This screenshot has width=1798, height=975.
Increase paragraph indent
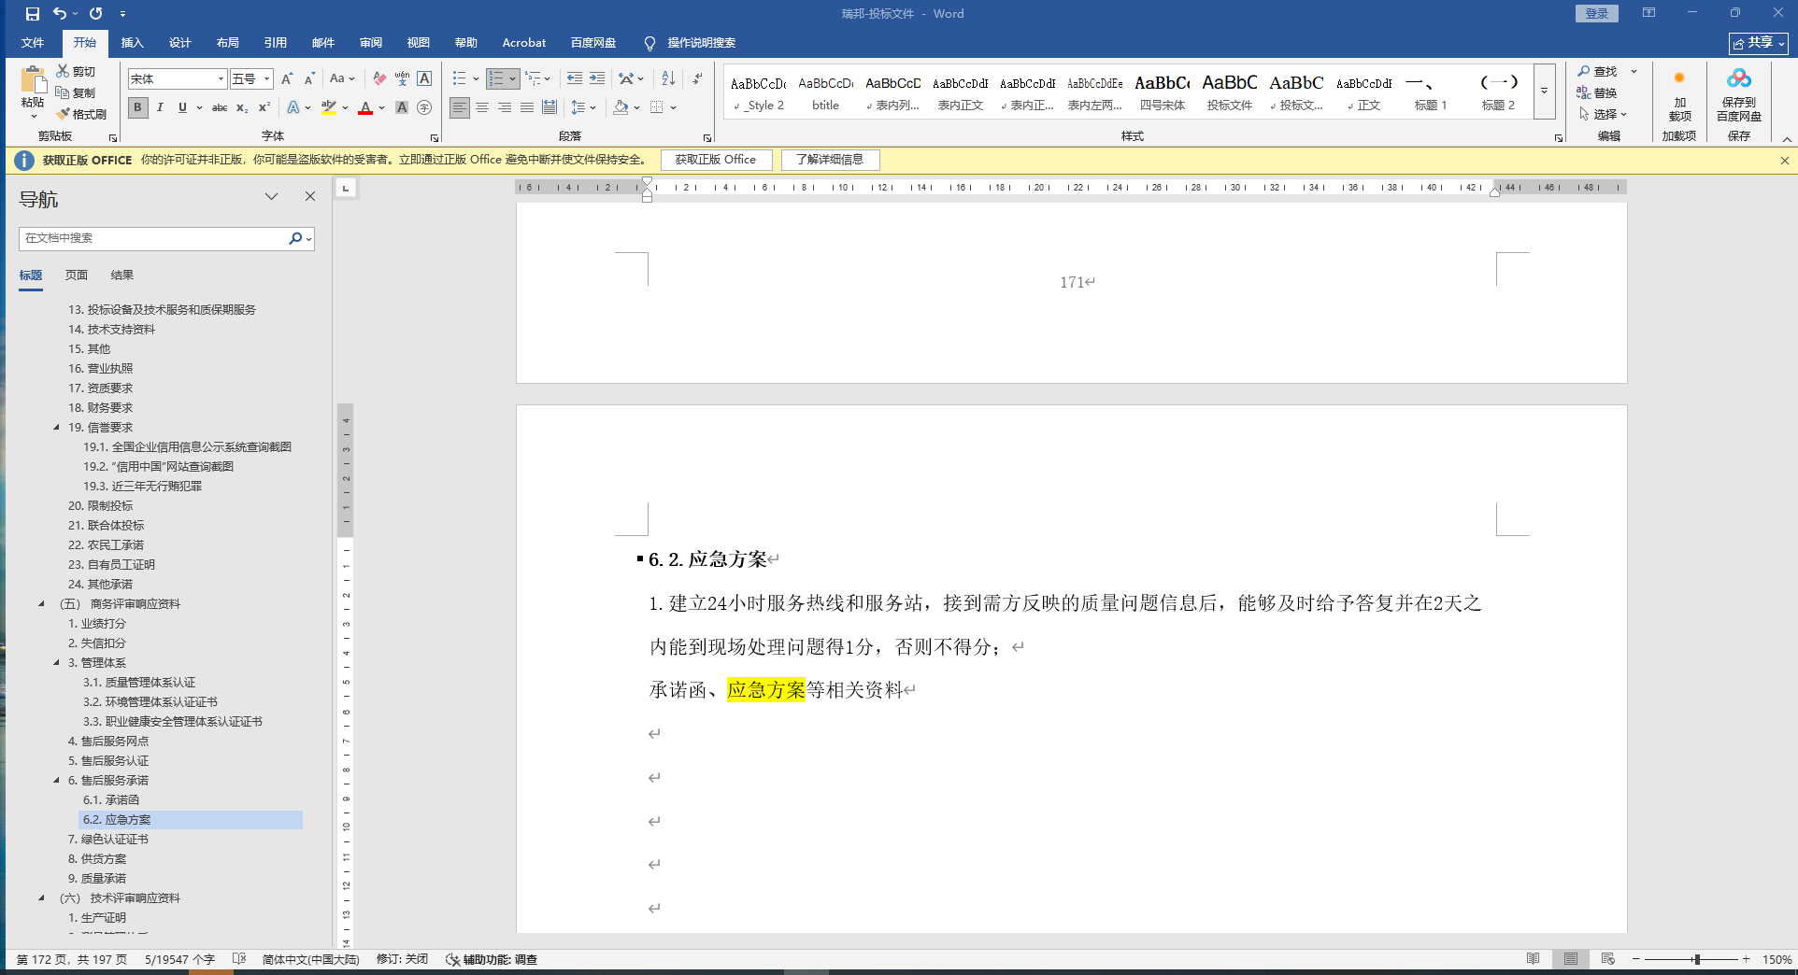tap(597, 78)
